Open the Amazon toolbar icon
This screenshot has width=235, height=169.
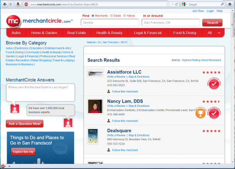coord(18,4)
